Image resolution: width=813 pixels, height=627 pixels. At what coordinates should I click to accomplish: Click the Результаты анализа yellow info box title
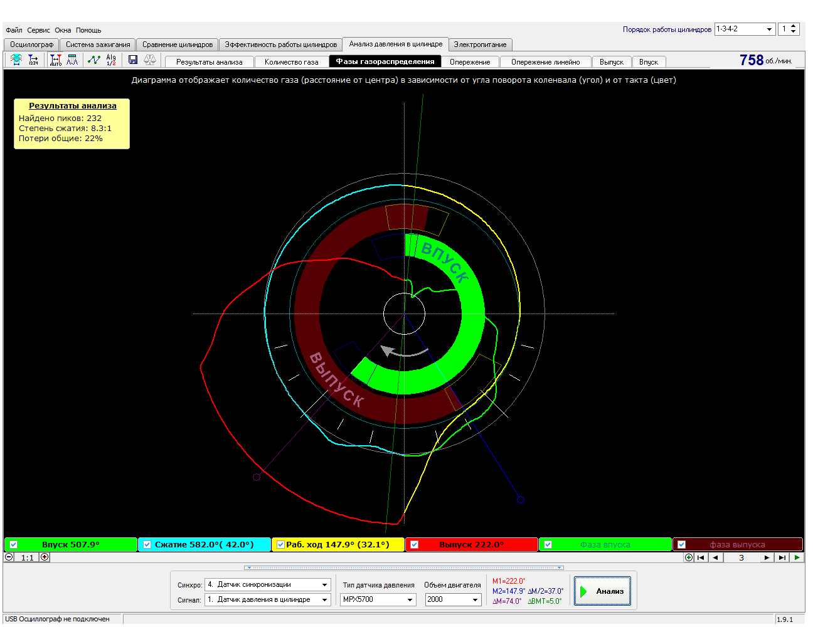pyautogui.click(x=73, y=106)
